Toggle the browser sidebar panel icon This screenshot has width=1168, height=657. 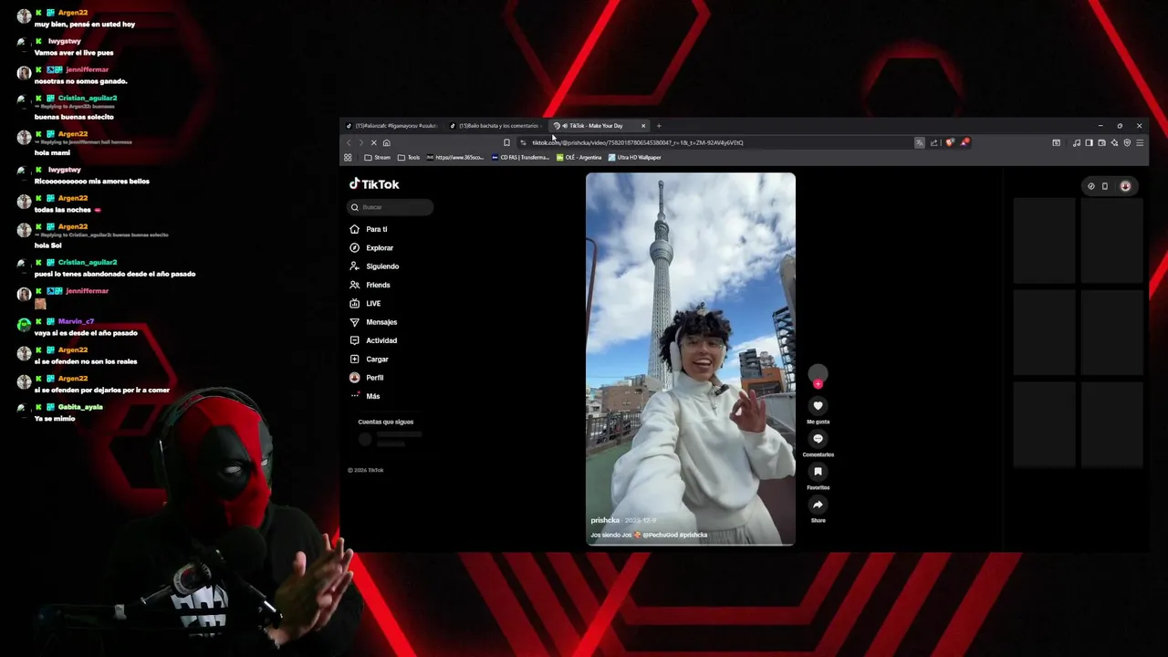point(1089,142)
